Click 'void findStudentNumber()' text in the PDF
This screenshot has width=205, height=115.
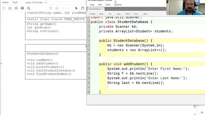49,74
